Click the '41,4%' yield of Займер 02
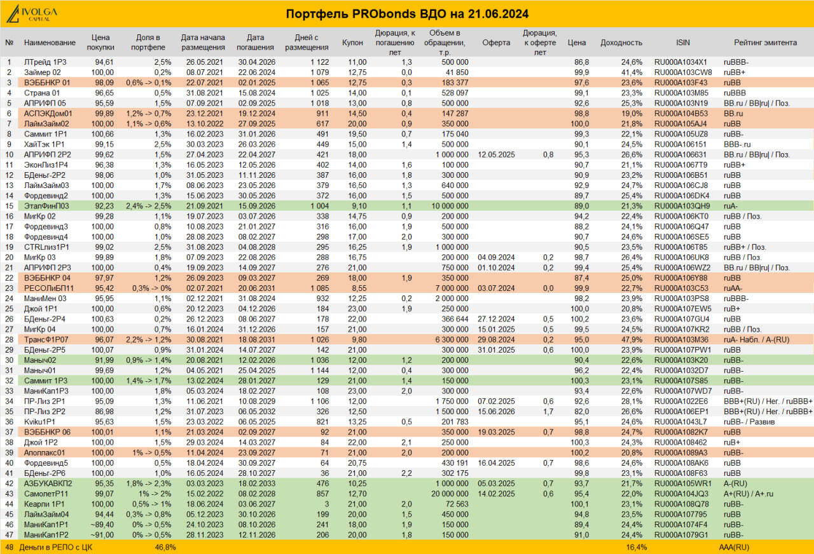 pyautogui.click(x=631, y=72)
